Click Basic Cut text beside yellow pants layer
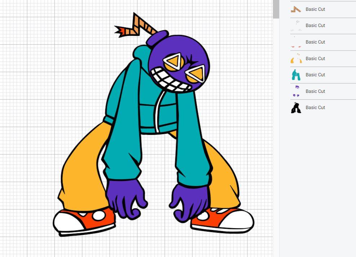This screenshot has height=257, width=356. point(315,58)
